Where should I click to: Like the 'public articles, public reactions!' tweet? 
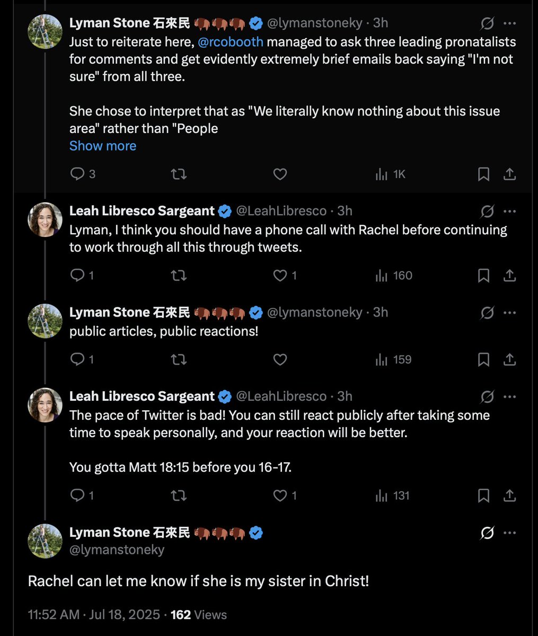click(x=280, y=360)
